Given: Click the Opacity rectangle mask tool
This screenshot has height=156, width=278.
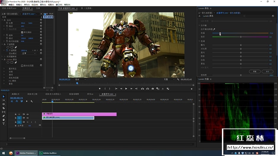Looking at the screenshot, I should click(x=12, y=47).
